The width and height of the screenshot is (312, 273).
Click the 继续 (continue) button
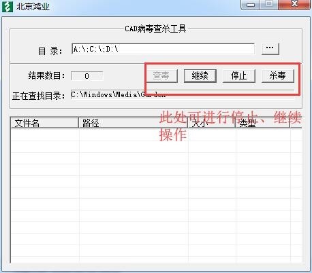click(200, 75)
